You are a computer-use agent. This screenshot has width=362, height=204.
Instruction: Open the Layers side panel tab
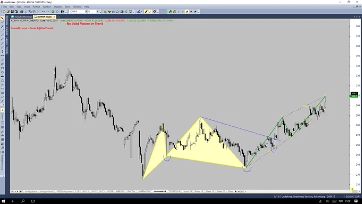pyautogui.click(x=7, y=41)
